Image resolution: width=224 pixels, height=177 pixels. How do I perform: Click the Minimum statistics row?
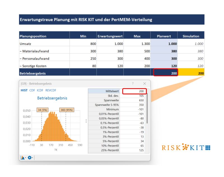click(117, 109)
